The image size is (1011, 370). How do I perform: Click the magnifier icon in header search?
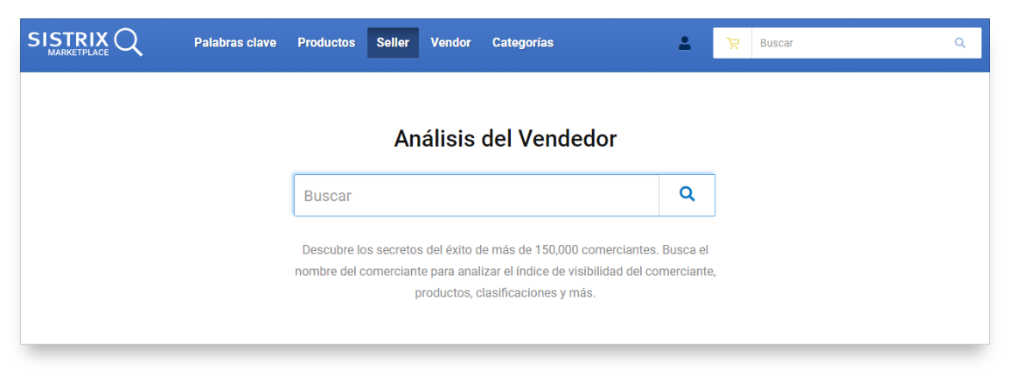[x=959, y=43]
